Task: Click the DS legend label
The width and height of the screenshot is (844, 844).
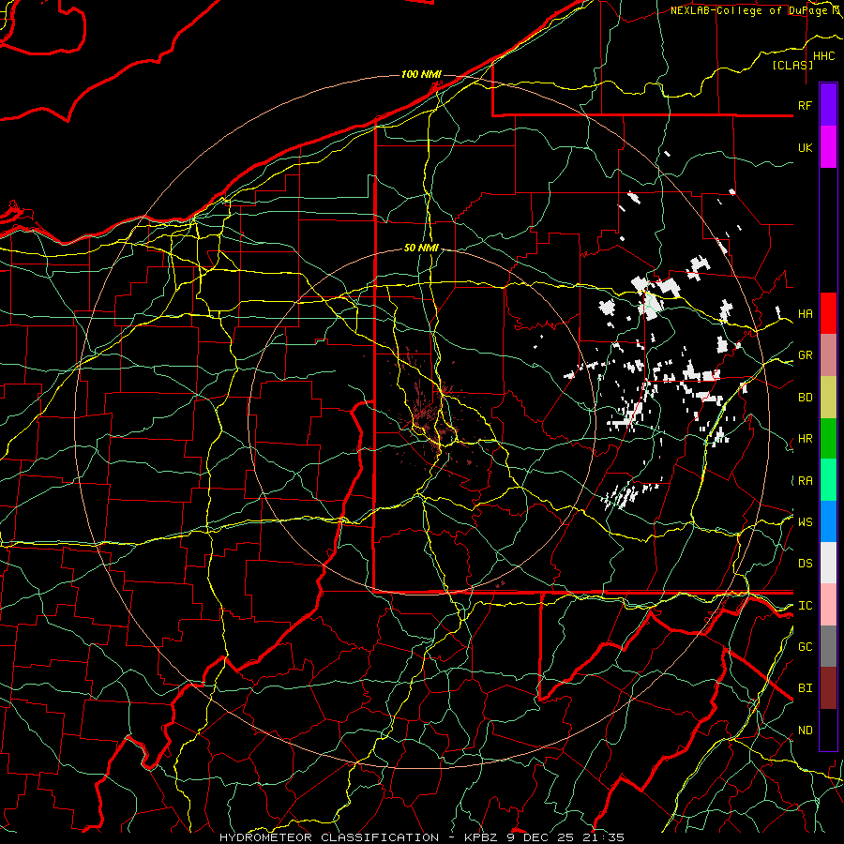Action: pos(805,564)
